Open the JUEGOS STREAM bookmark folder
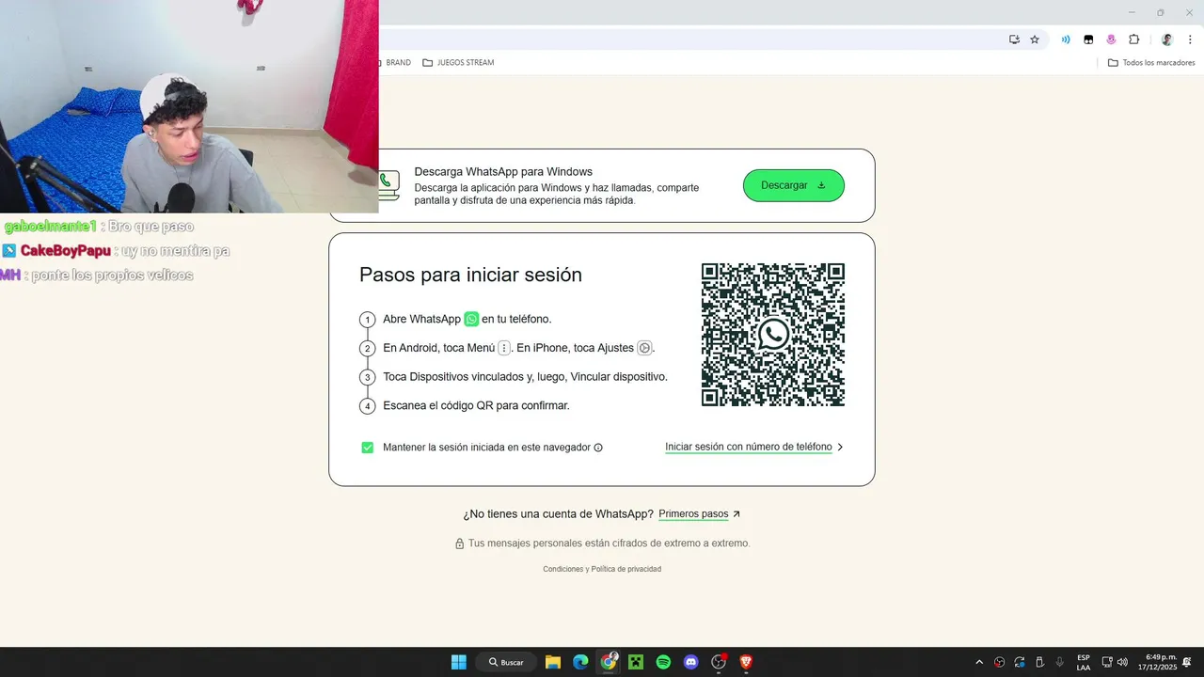This screenshot has width=1204, height=677. [458, 63]
